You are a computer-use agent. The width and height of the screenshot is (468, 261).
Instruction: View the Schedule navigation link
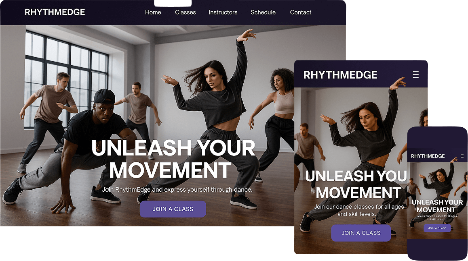point(263,12)
